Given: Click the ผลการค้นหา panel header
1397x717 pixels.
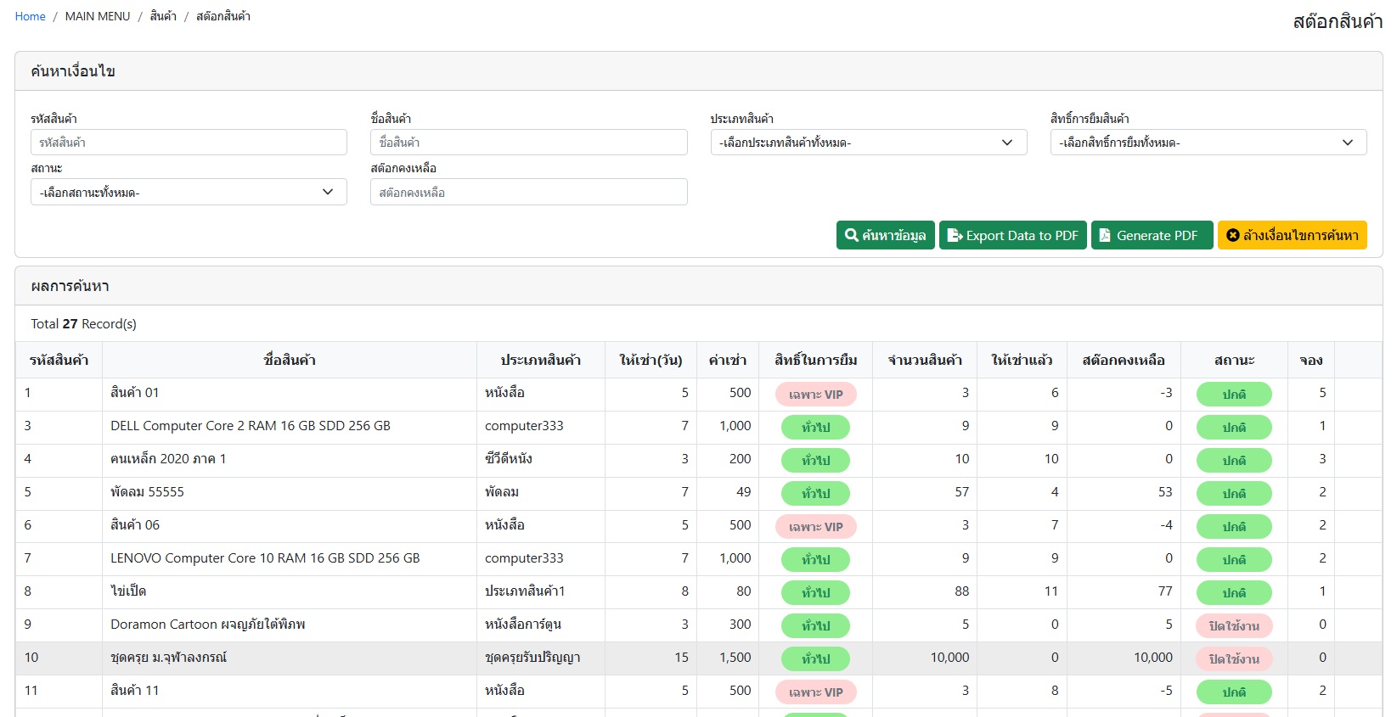Looking at the screenshot, I should click(x=698, y=286).
